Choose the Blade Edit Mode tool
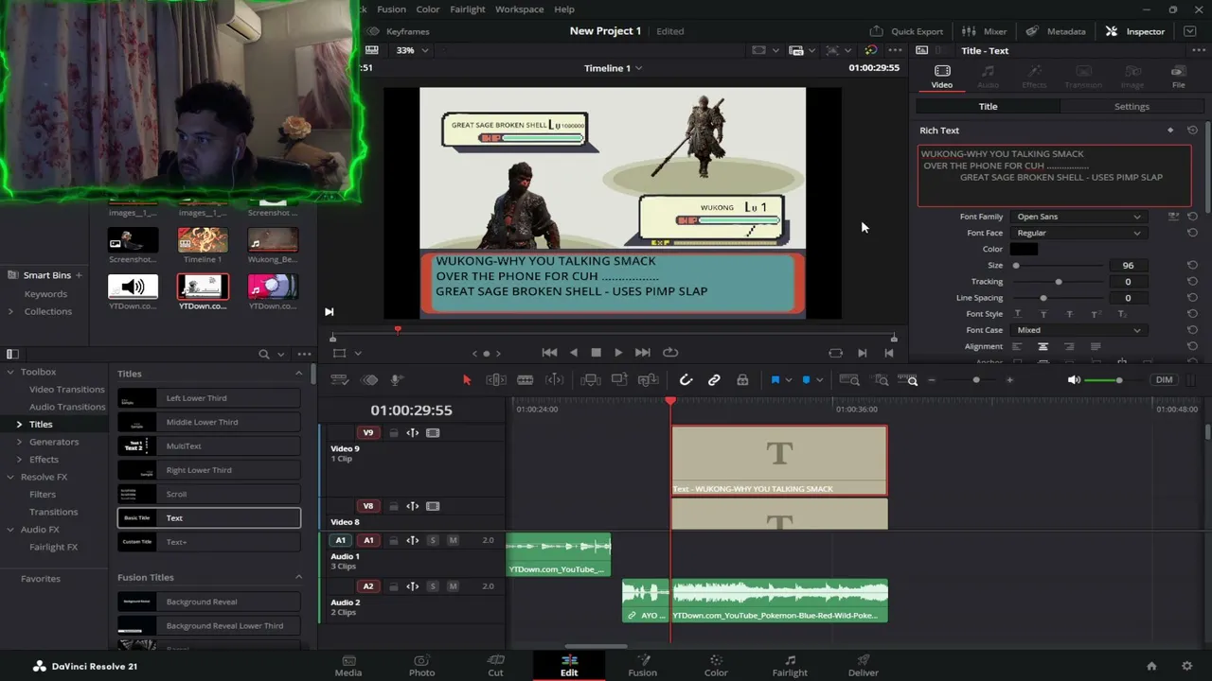 (x=525, y=380)
